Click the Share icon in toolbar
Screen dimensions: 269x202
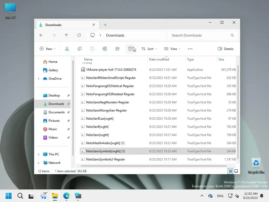117,49
